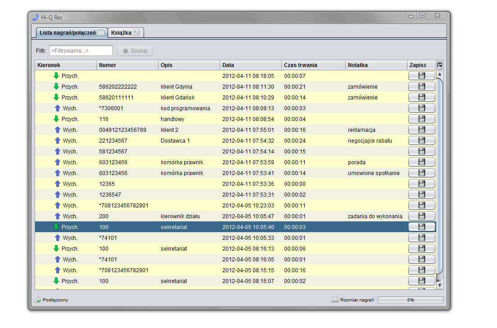Open the column chooser menu icon
Viewport: 497px width, 328px height.
(440, 65)
